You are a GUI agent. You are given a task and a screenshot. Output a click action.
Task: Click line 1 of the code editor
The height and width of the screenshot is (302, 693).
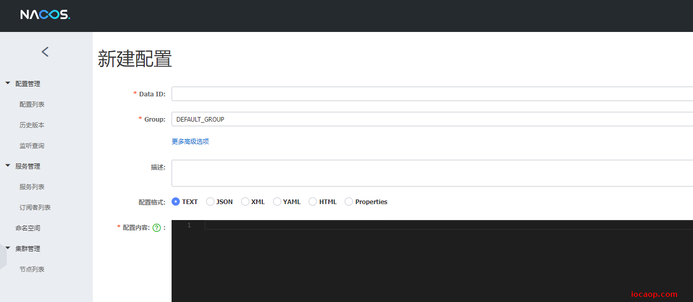coord(448,225)
